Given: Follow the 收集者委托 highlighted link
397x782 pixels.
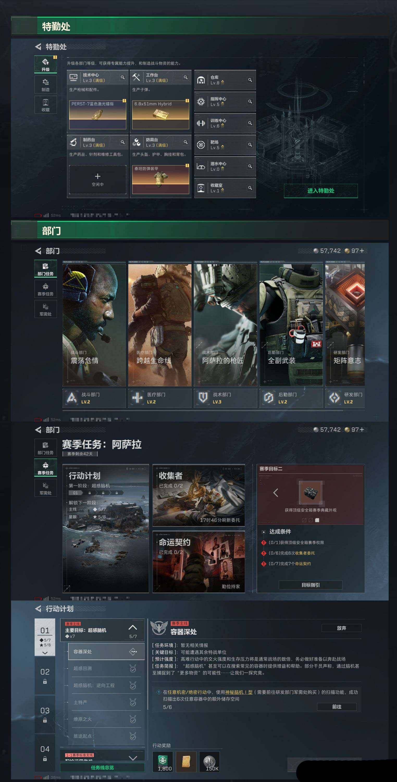Looking at the screenshot, I should 305,553.
